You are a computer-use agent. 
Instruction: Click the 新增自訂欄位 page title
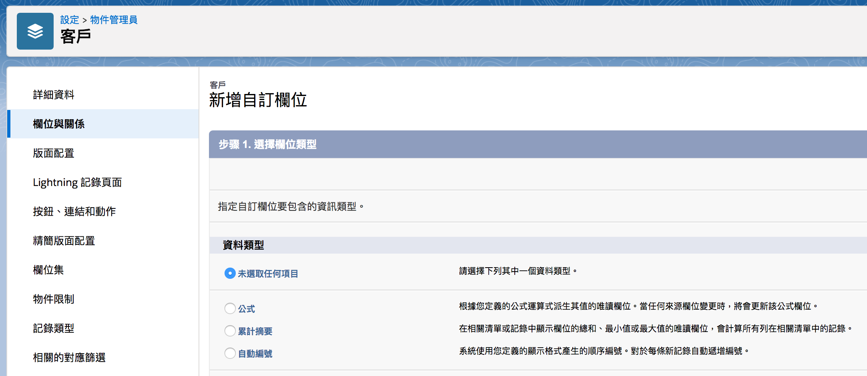coord(257,101)
